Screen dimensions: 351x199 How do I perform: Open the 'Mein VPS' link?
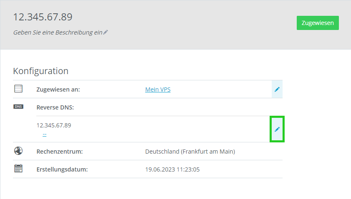click(158, 90)
